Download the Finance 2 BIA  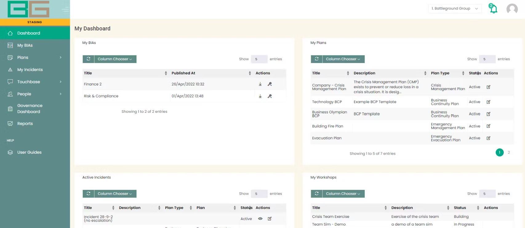coord(260,84)
